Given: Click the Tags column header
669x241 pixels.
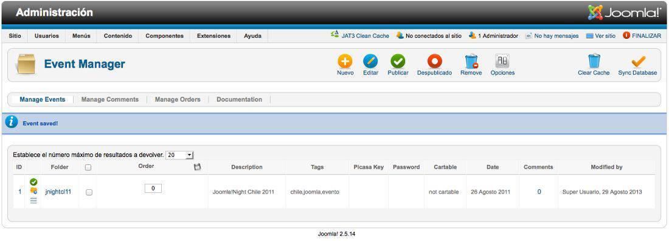Looking at the screenshot, I should pyautogui.click(x=317, y=167).
